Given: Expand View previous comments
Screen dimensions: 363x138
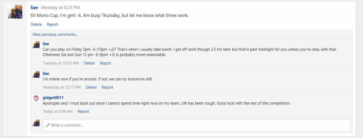Looking at the screenshot, I should click(x=55, y=34).
